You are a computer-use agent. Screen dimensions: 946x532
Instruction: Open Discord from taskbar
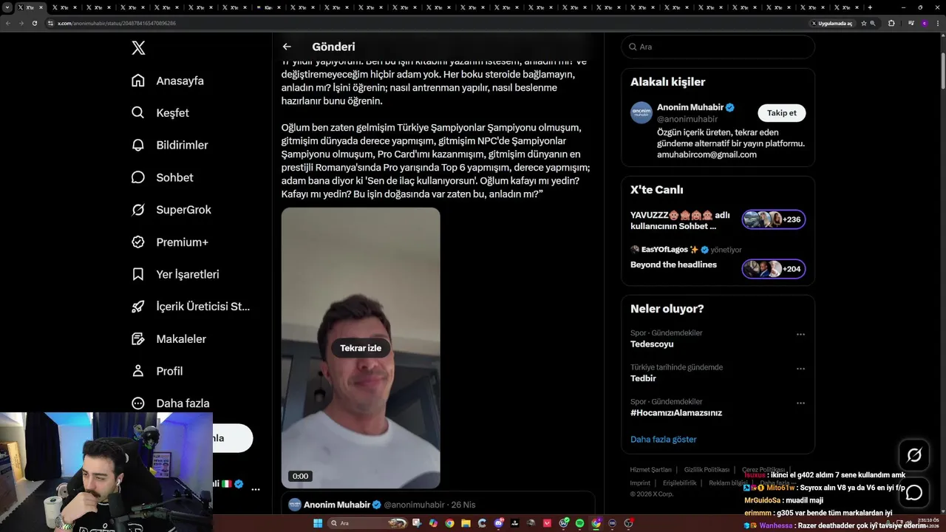[x=499, y=523]
